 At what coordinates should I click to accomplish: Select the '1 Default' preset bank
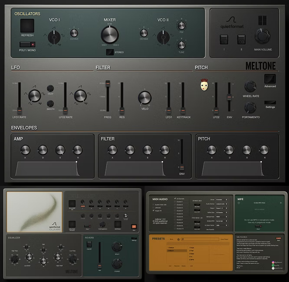[x=177, y=248]
